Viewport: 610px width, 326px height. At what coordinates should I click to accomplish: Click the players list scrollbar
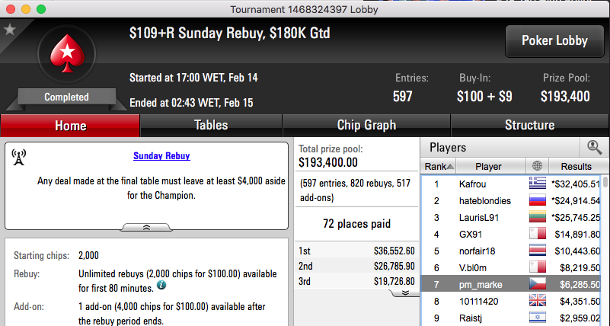pyautogui.click(x=605, y=251)
